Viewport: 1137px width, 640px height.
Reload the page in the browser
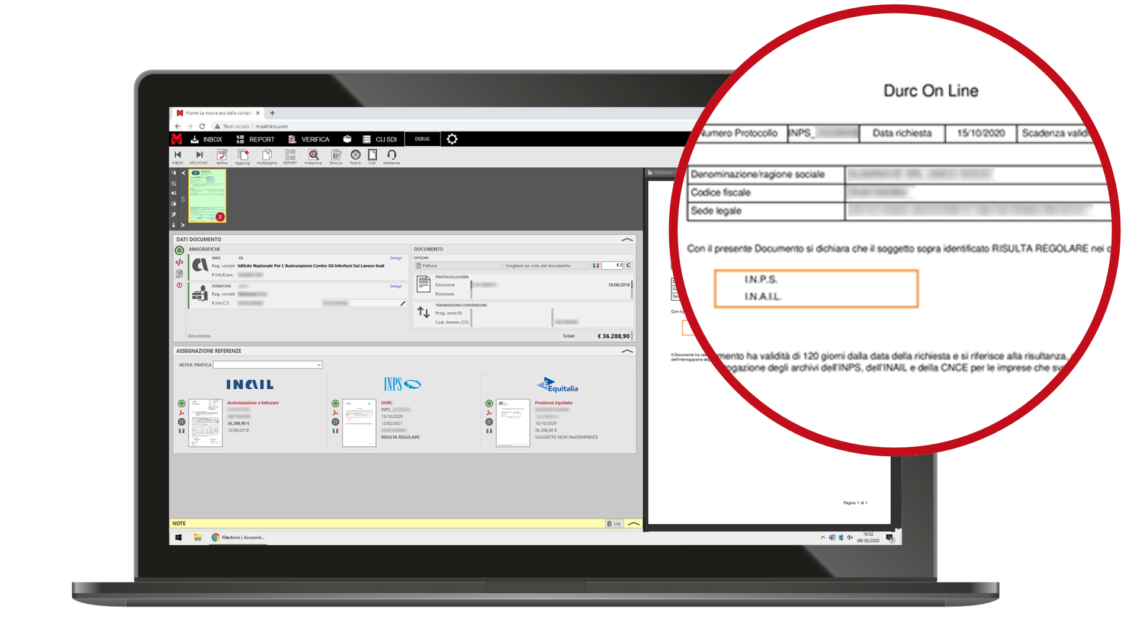click(x=203, y=126)
